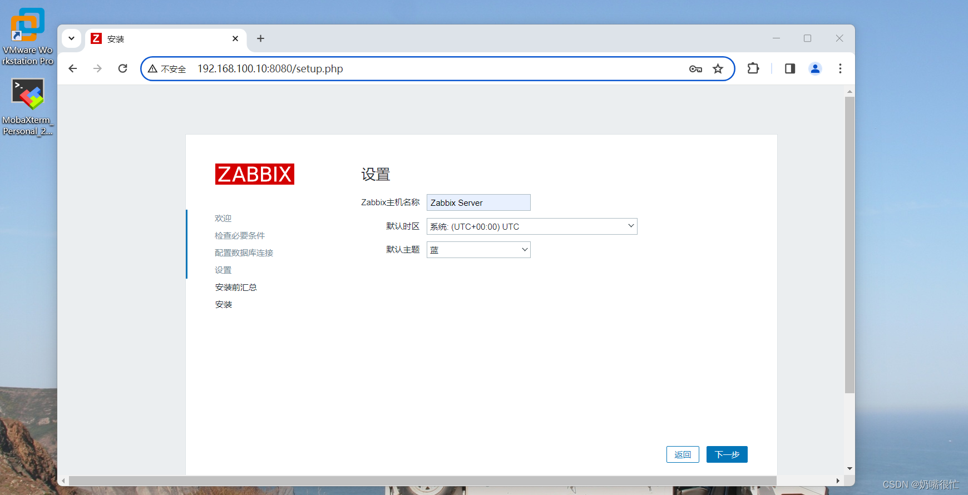Select the 检查必要条件 setup step

coord(240,236)
